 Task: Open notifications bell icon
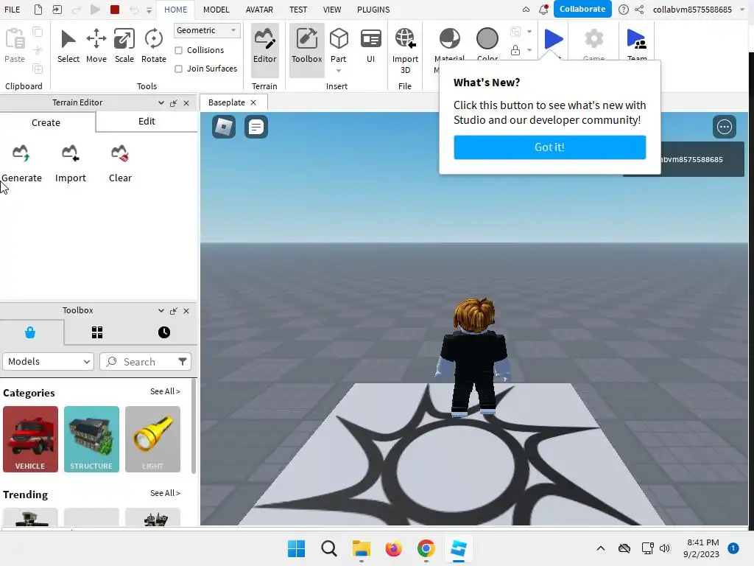[x=543, y=9]
